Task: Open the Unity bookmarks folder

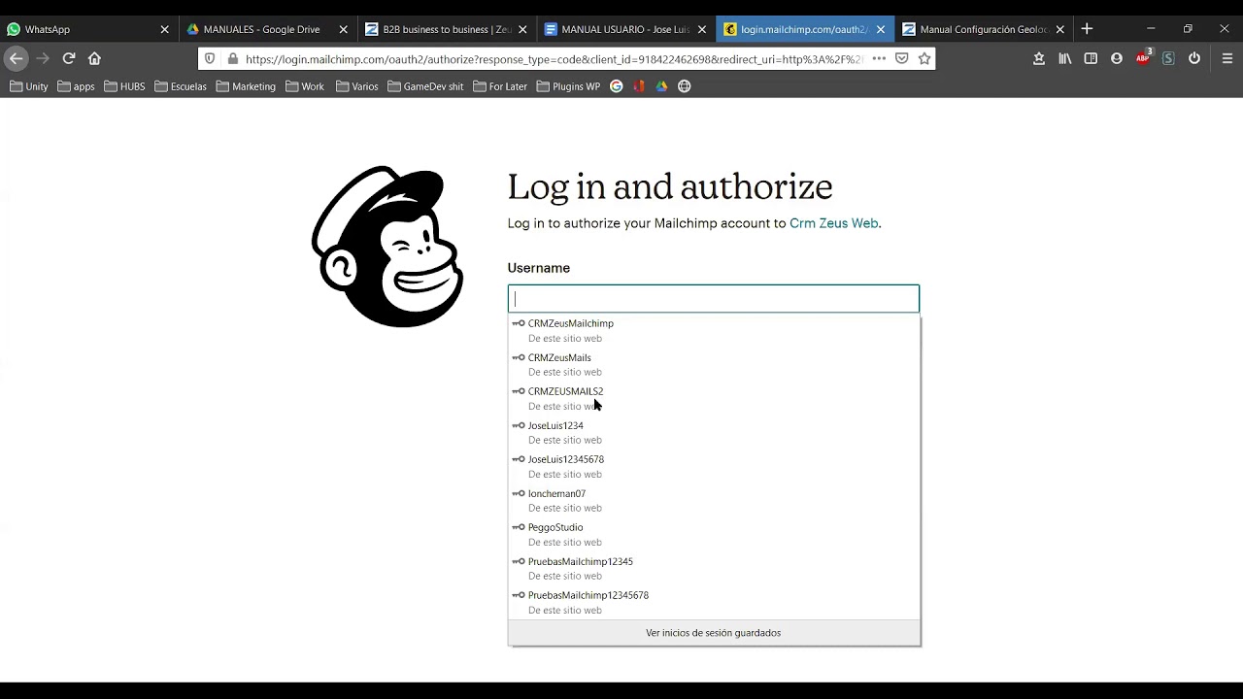Action: click(x=29, y=86)
